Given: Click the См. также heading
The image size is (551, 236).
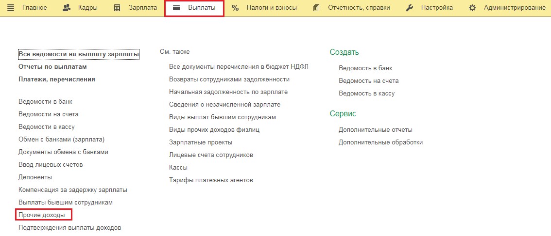Looking at the screenshot, I should pyautogui.click(x=174, y=52).
